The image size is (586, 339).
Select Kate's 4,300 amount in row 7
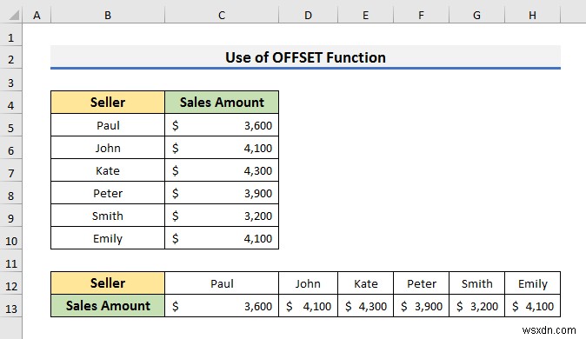[222, 170]
